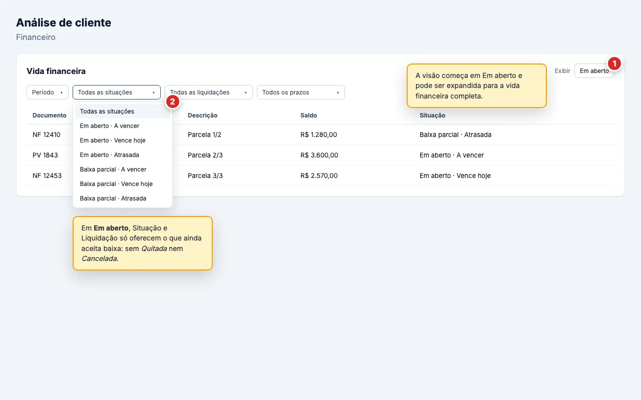Select Todas as situações option in list
The height and width of the screenshot is (400, 641).
point(123,111)
